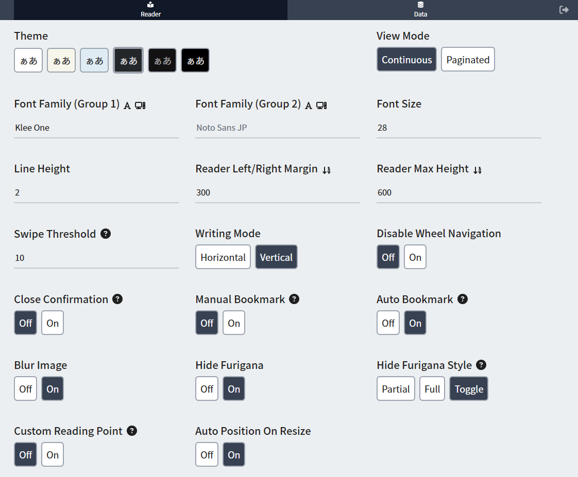Open the Reader tab
This screenshot has width=578, height=477.
pos(150,10)
